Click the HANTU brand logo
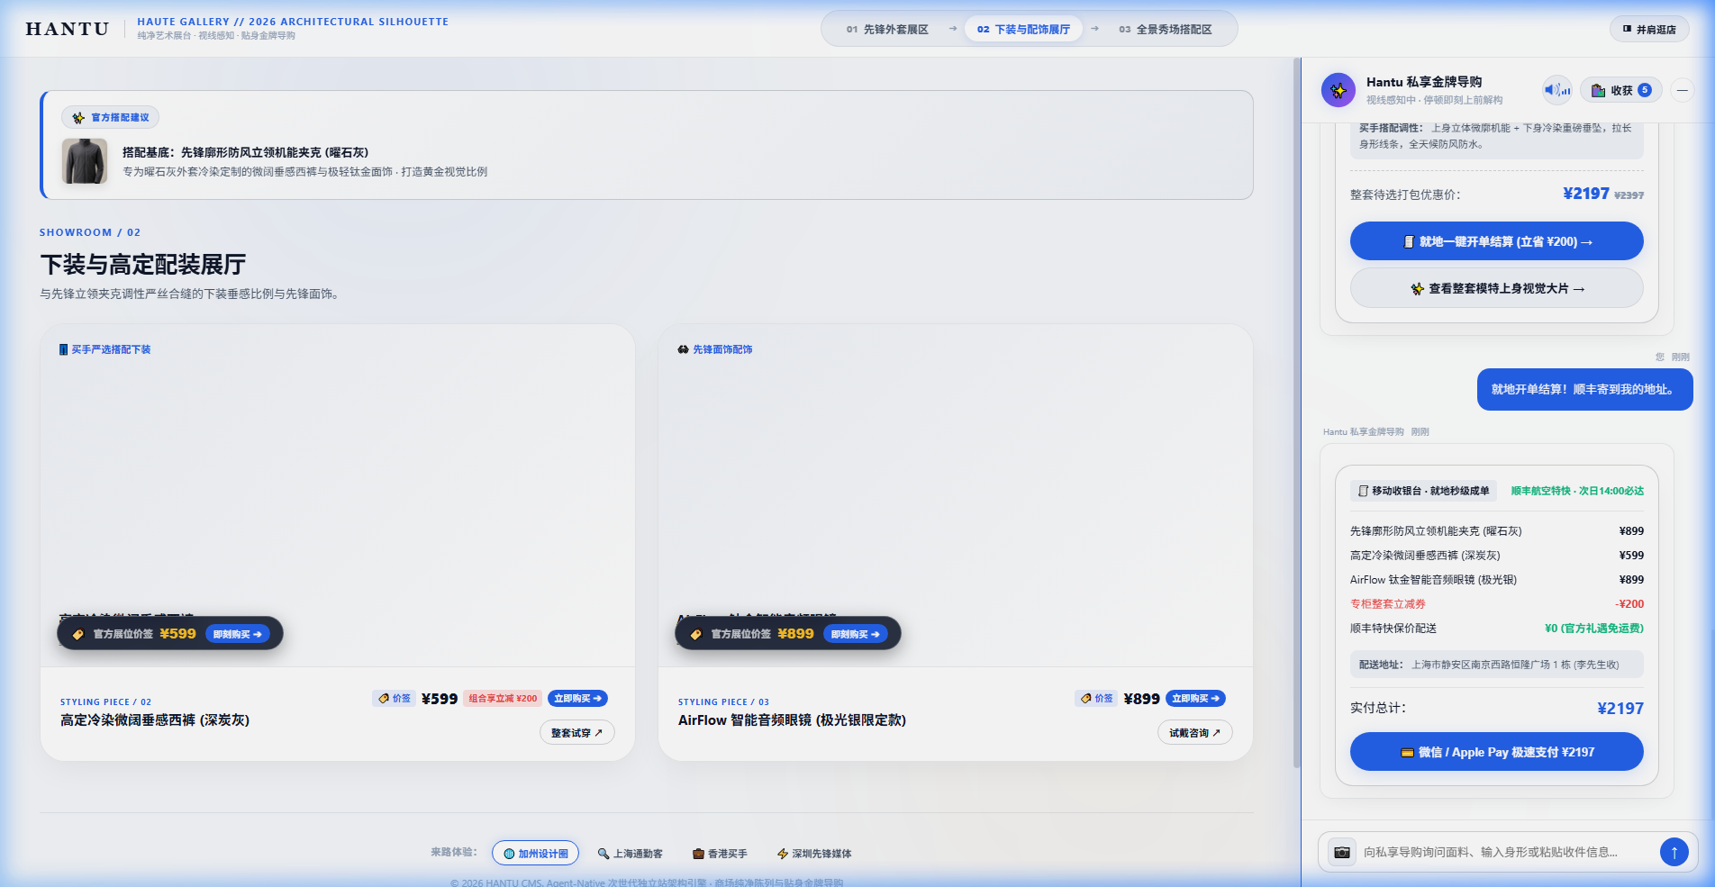The height and width of the screenshot is (887, 1715). pyautogui.click(x=68, y=29)
